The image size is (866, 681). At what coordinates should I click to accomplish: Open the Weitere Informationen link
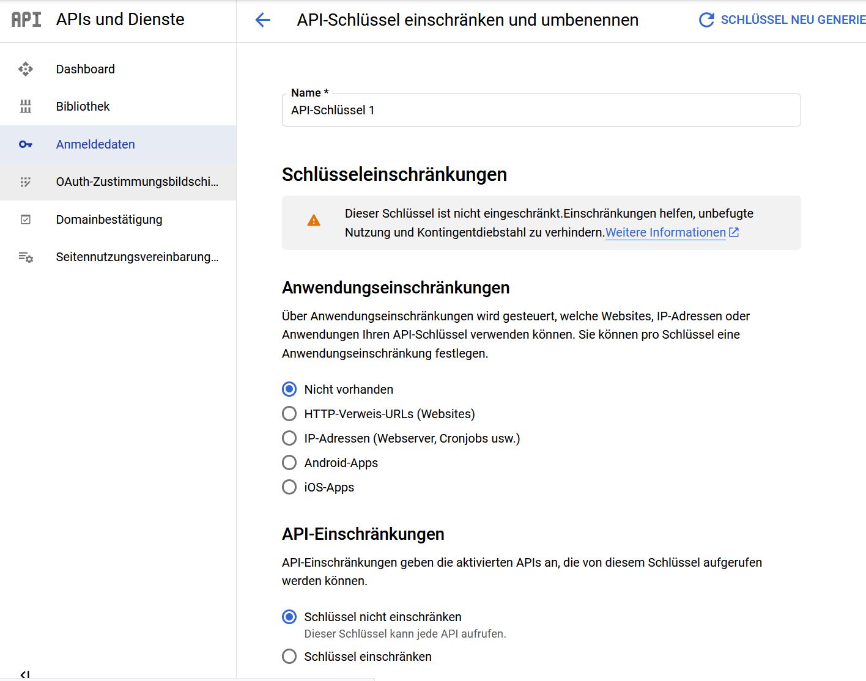click(665, 232)
